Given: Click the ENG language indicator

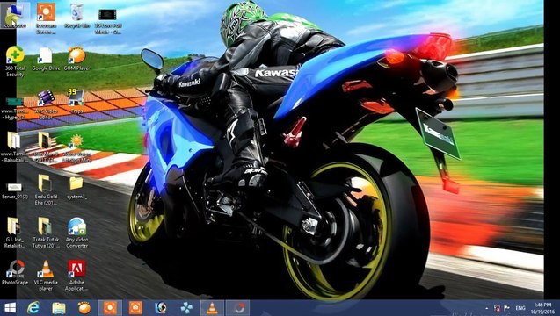Looking at the screenshot, I should tap(520, 308).
